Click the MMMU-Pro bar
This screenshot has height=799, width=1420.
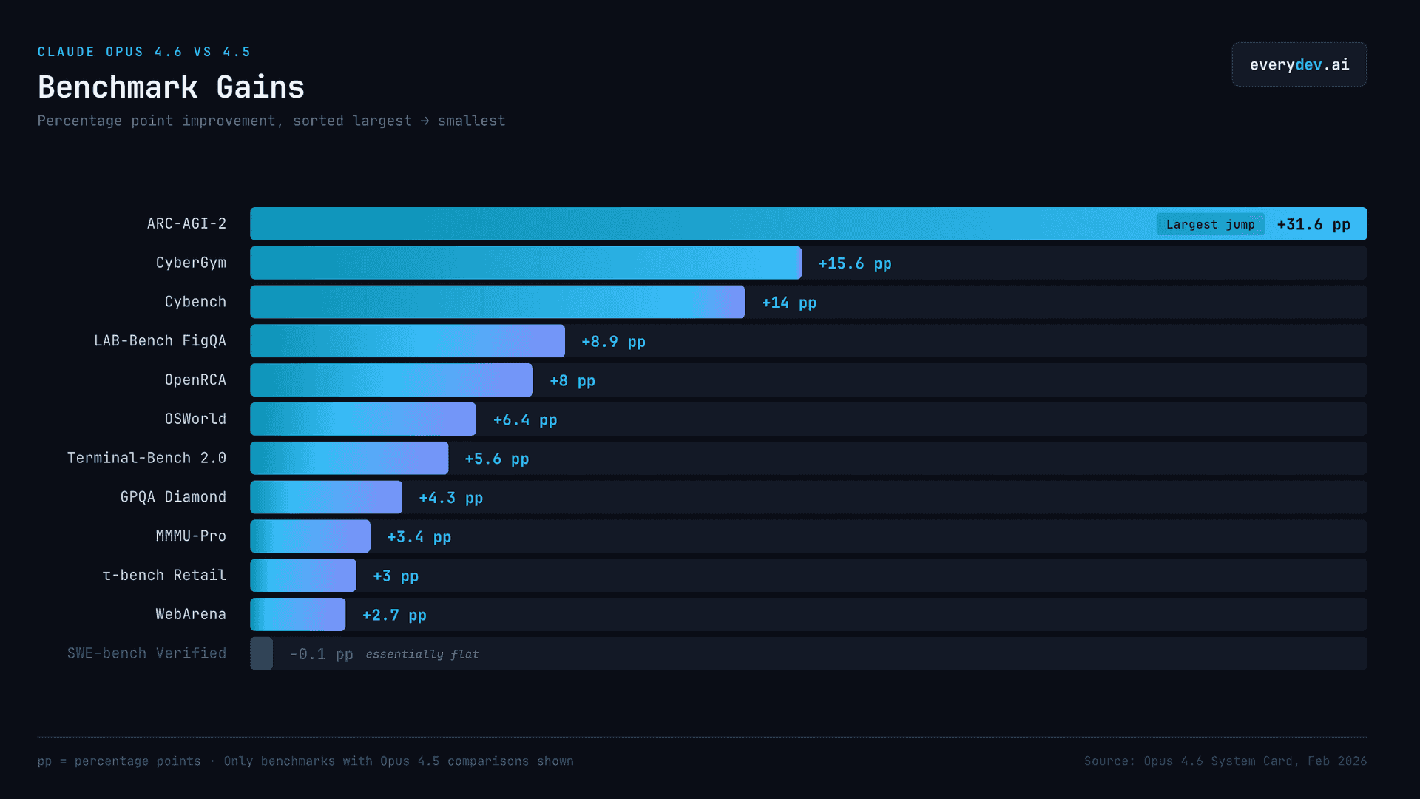310,536
